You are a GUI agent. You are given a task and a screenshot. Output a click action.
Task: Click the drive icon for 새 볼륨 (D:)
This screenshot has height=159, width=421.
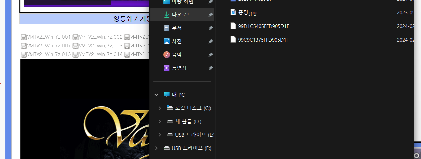(170, 121)
